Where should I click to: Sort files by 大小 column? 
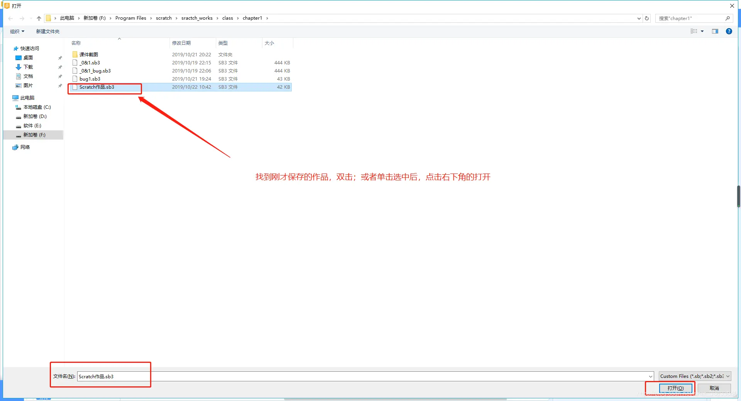269,43
